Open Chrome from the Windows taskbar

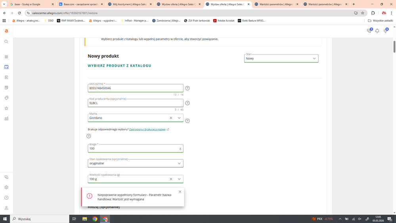click(95, 219)
